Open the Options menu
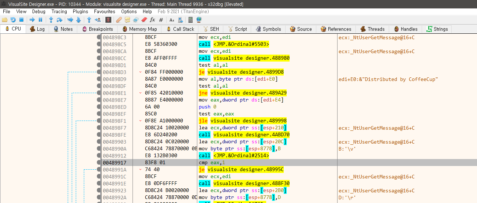The width and height of the screenshot is (477, 203). tap(129, 11)
